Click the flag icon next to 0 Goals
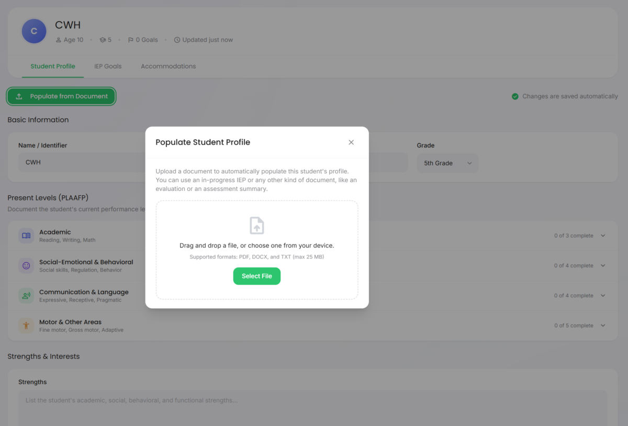The image size is (628, 426). tap(131, 40)
